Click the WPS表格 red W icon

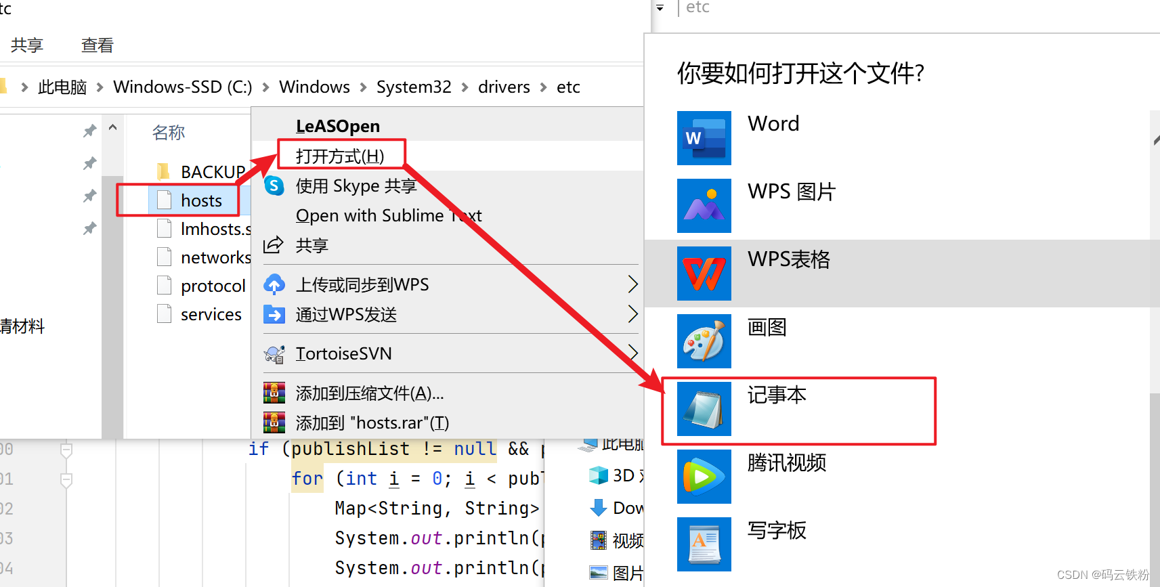tap(704, 274)
